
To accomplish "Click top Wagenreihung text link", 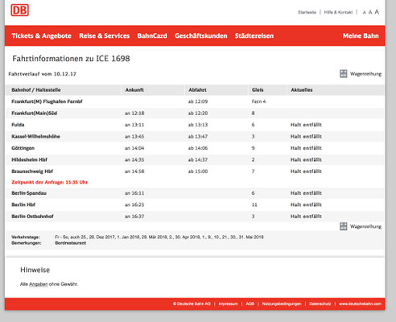I will tap(365, 74).
